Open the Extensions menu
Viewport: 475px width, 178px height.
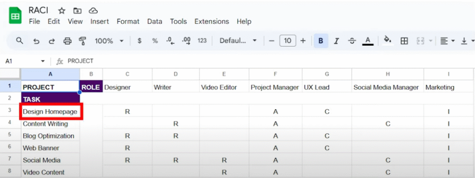coord(212,21)
